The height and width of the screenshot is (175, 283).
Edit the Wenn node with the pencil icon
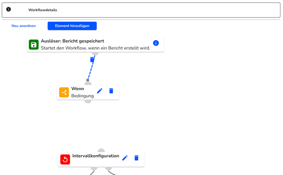[x=100, y=91]
